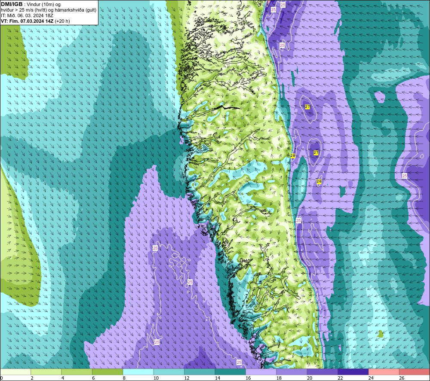This screenshot has width=430, height=381.
Task: Click the 12–14 m/s teal legend swatch
Action: click(200, 372)
